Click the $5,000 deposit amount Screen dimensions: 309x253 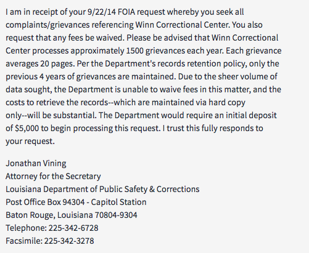tap(27, 129)
